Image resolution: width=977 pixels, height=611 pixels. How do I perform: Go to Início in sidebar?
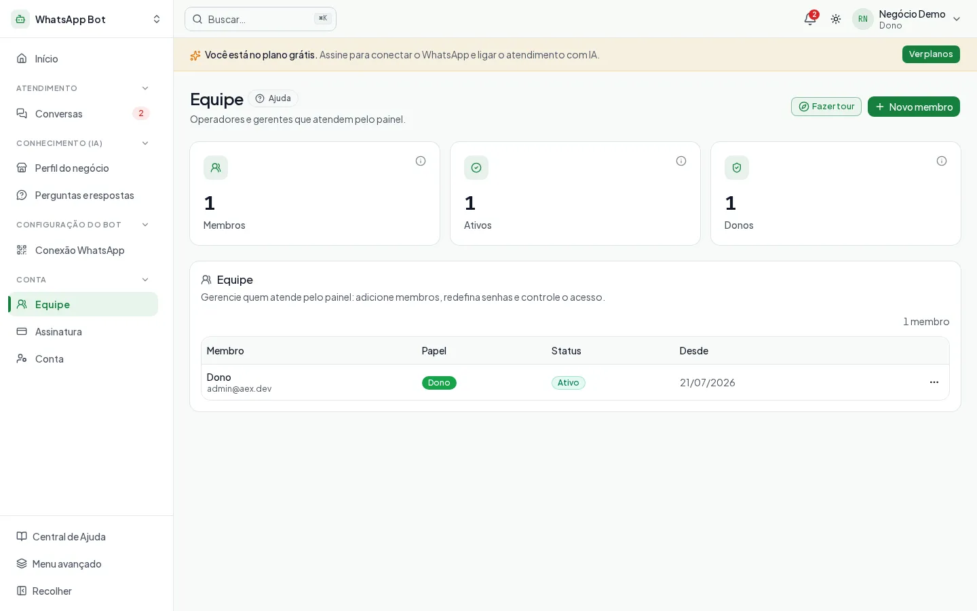point(83,58)
